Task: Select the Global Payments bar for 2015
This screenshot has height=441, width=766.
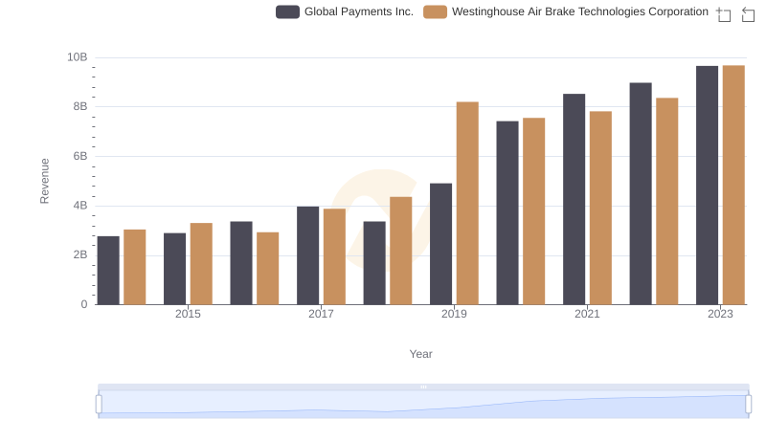Action: coord(175,269)
